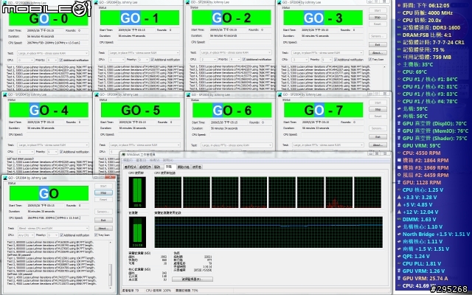
Task: Toggle Tray Icon checkbox in the GO - 3 window
Action: tap(370, 60)
